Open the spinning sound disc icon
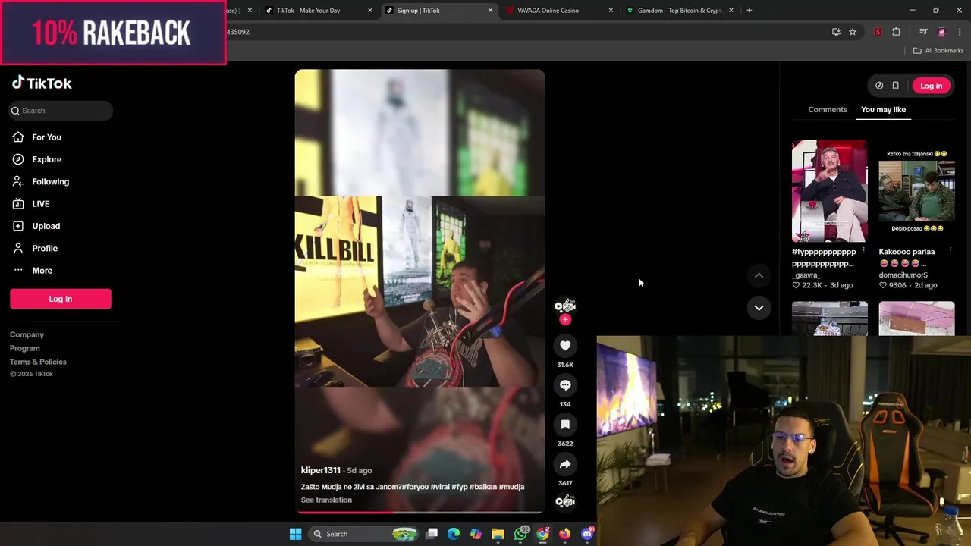The image size is (971, 546). (565, 501)
